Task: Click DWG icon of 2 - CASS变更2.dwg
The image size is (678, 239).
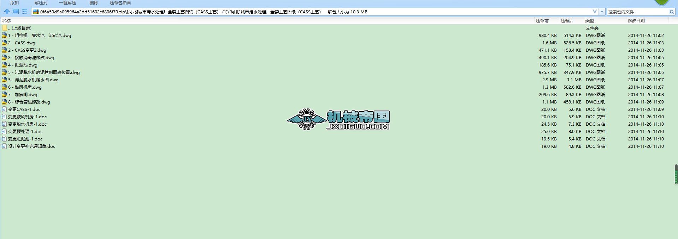Action: (4, 50)
